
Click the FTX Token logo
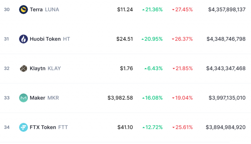(x=23, y=127)
